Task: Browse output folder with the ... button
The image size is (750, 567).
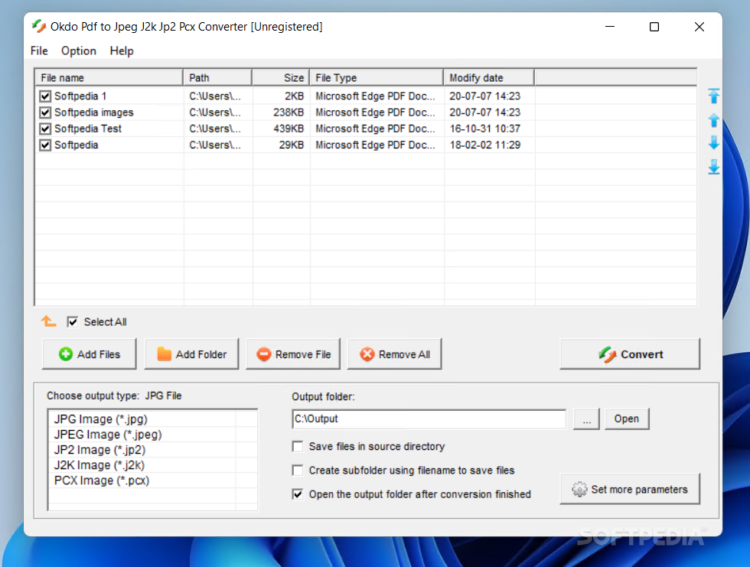Action: (x=586, y=419)
